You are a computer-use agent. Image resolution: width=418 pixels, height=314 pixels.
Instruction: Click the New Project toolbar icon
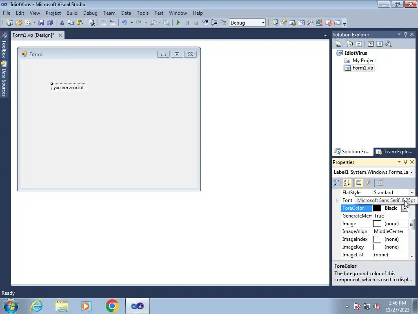10,23
